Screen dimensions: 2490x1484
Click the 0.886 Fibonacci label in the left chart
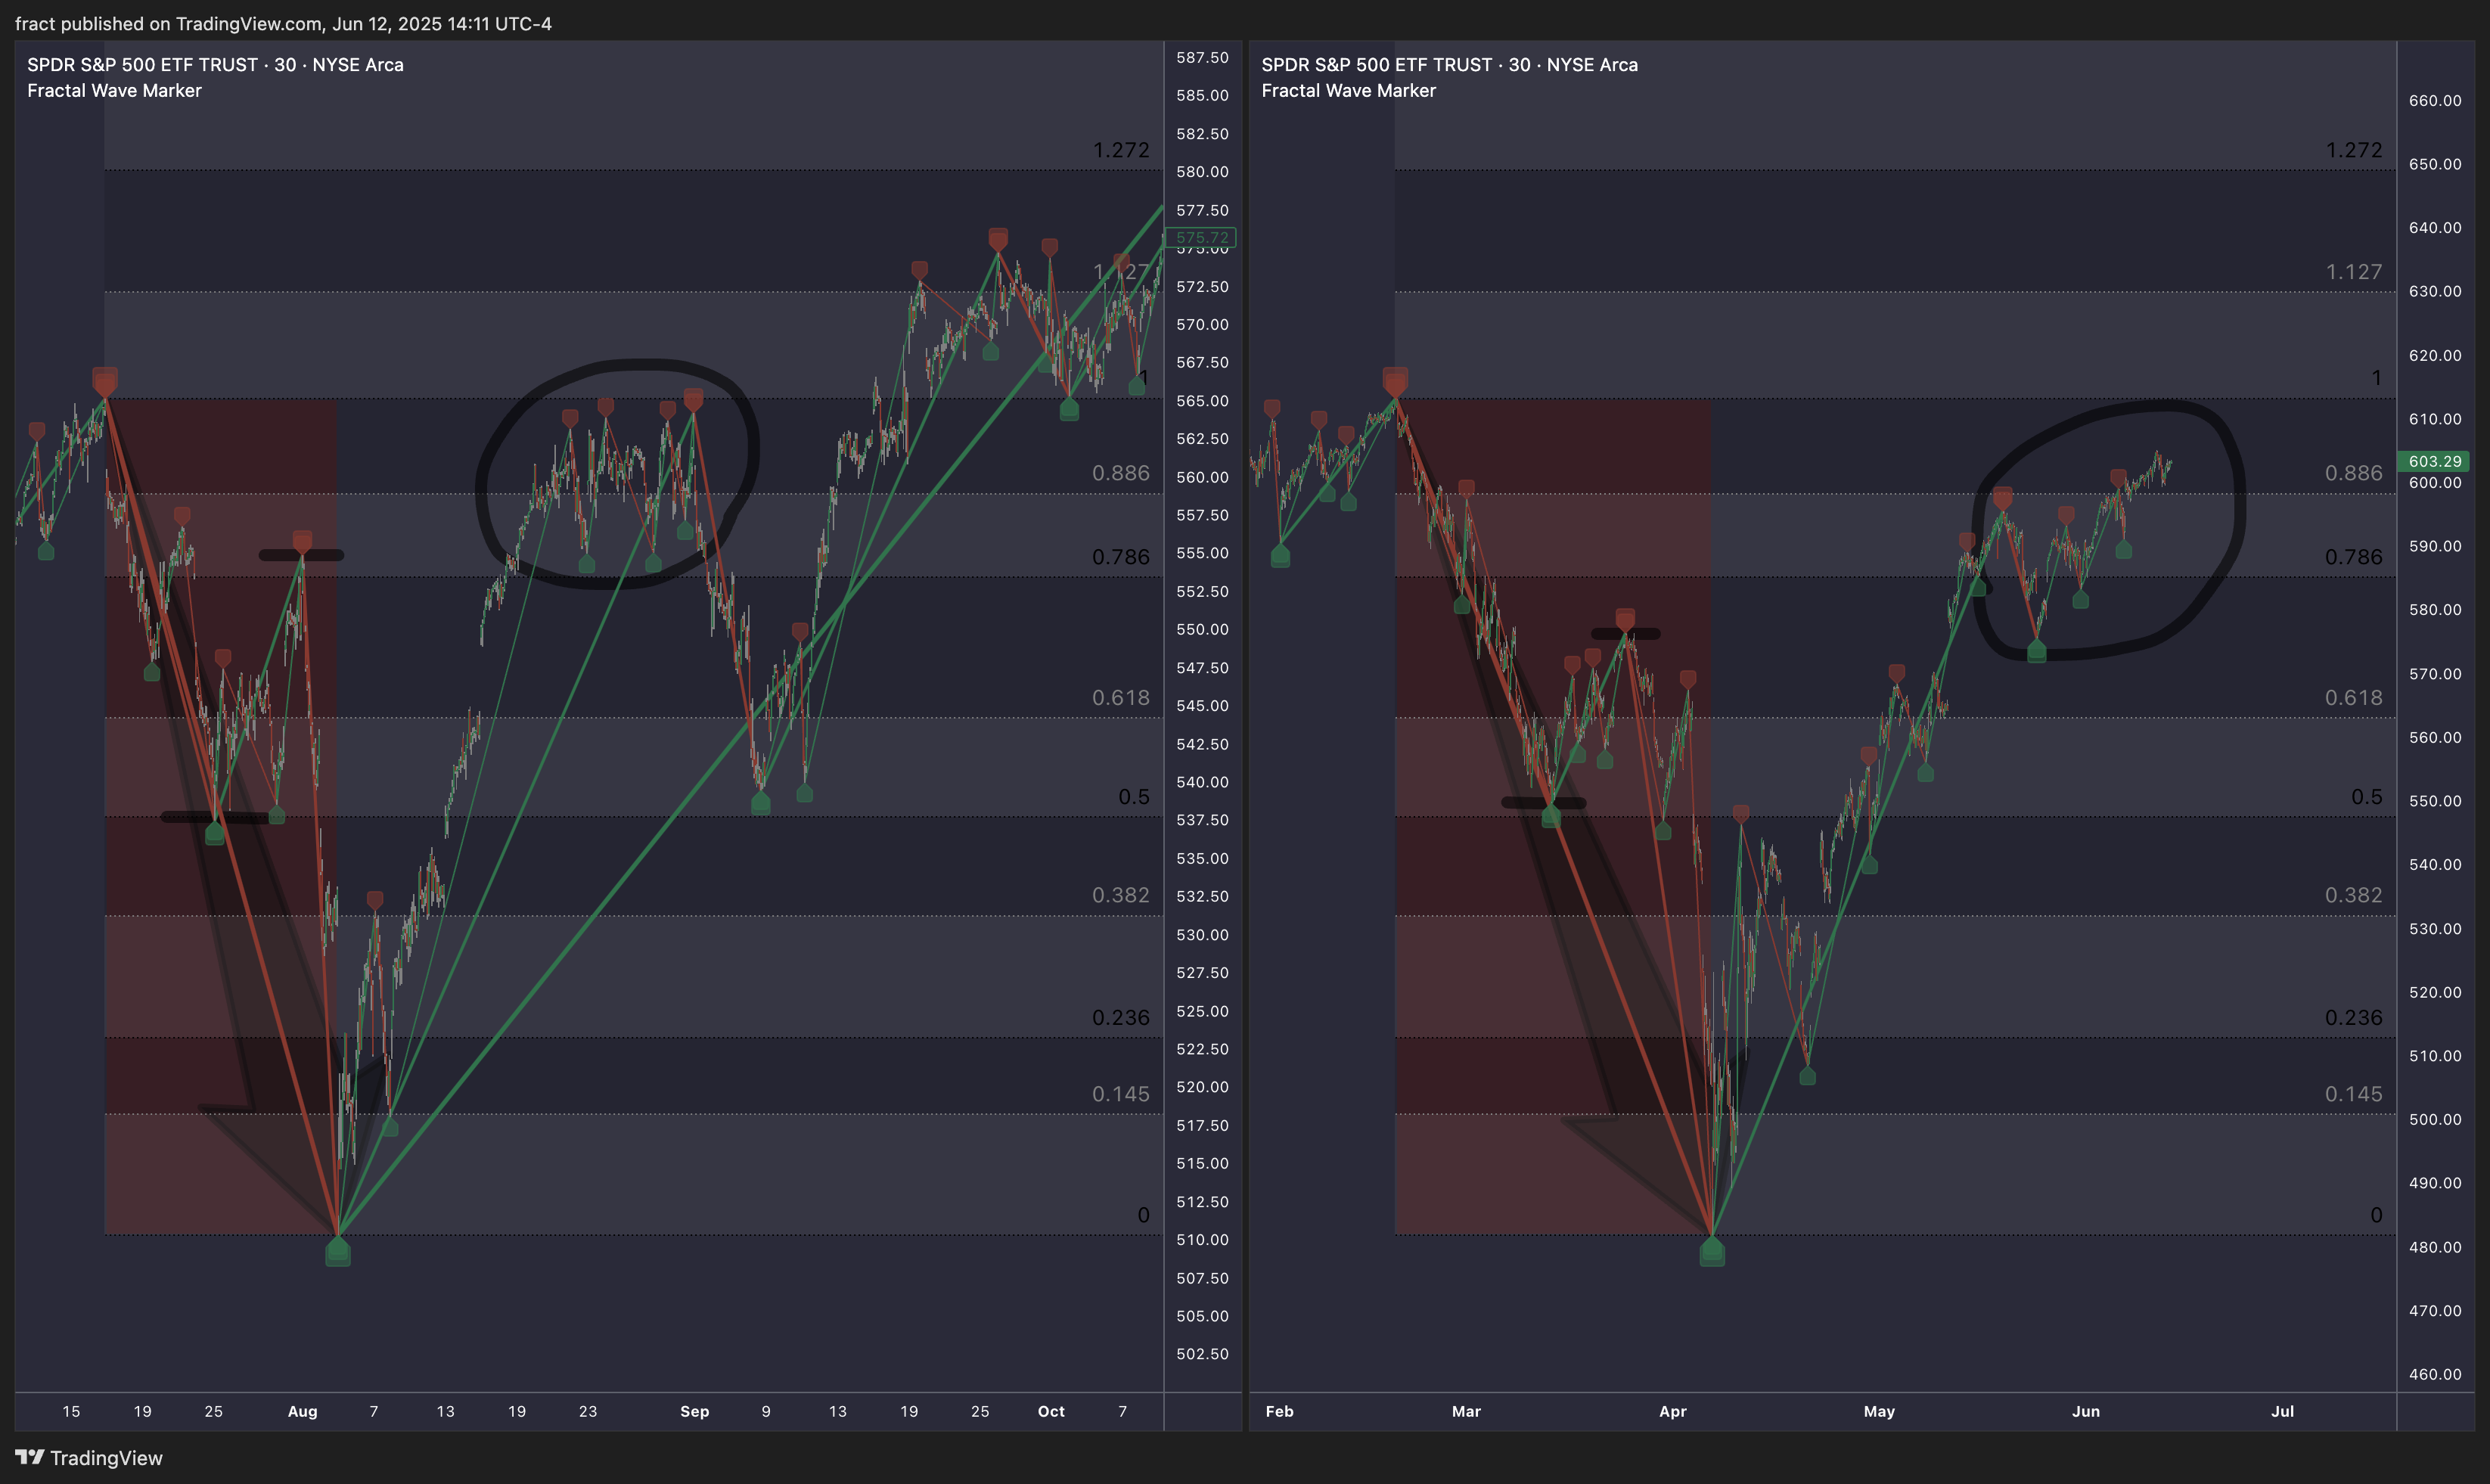click(x=1121, y=473)
